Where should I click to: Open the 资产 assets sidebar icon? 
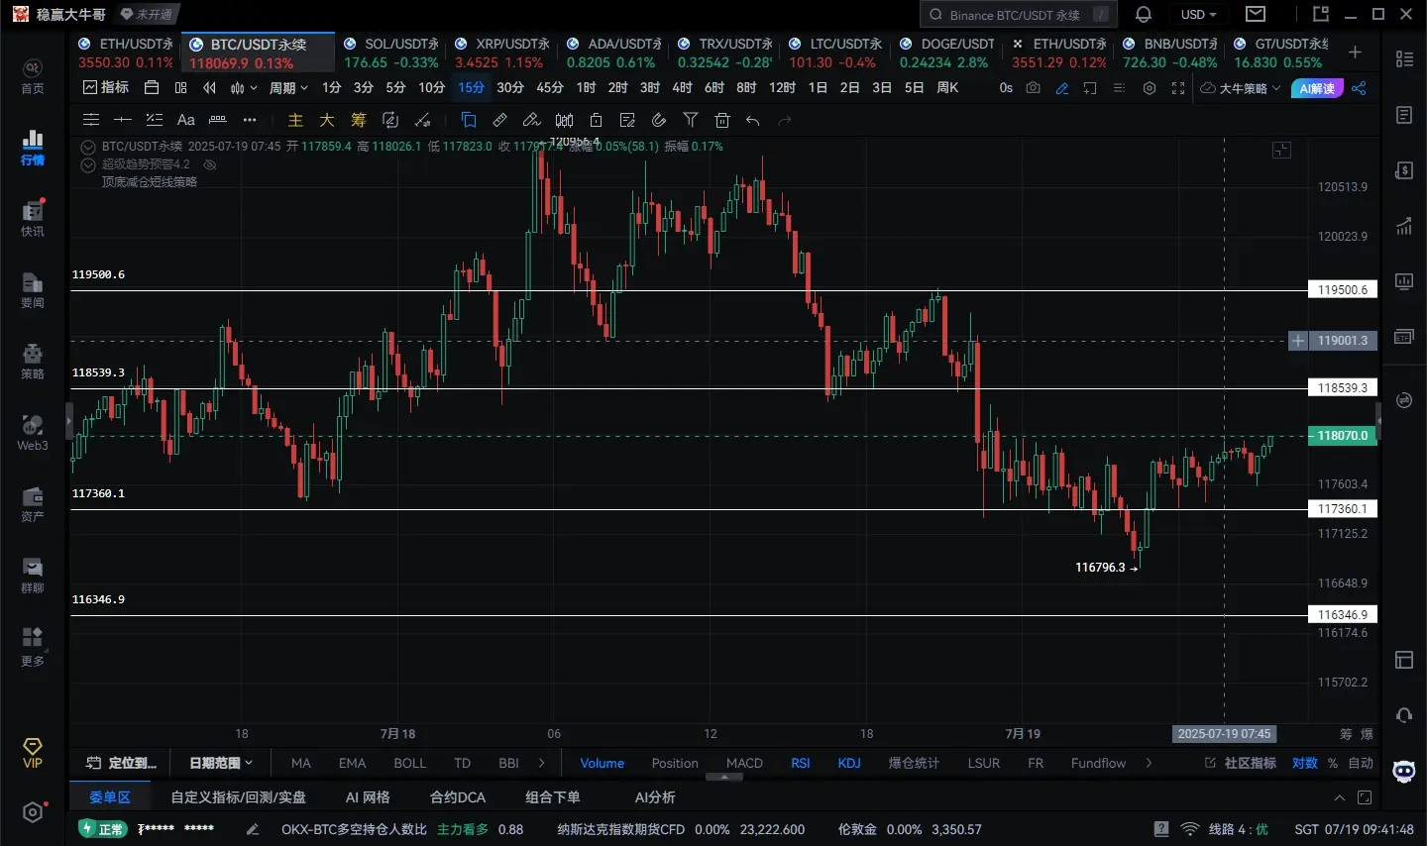tap(33, 503)
